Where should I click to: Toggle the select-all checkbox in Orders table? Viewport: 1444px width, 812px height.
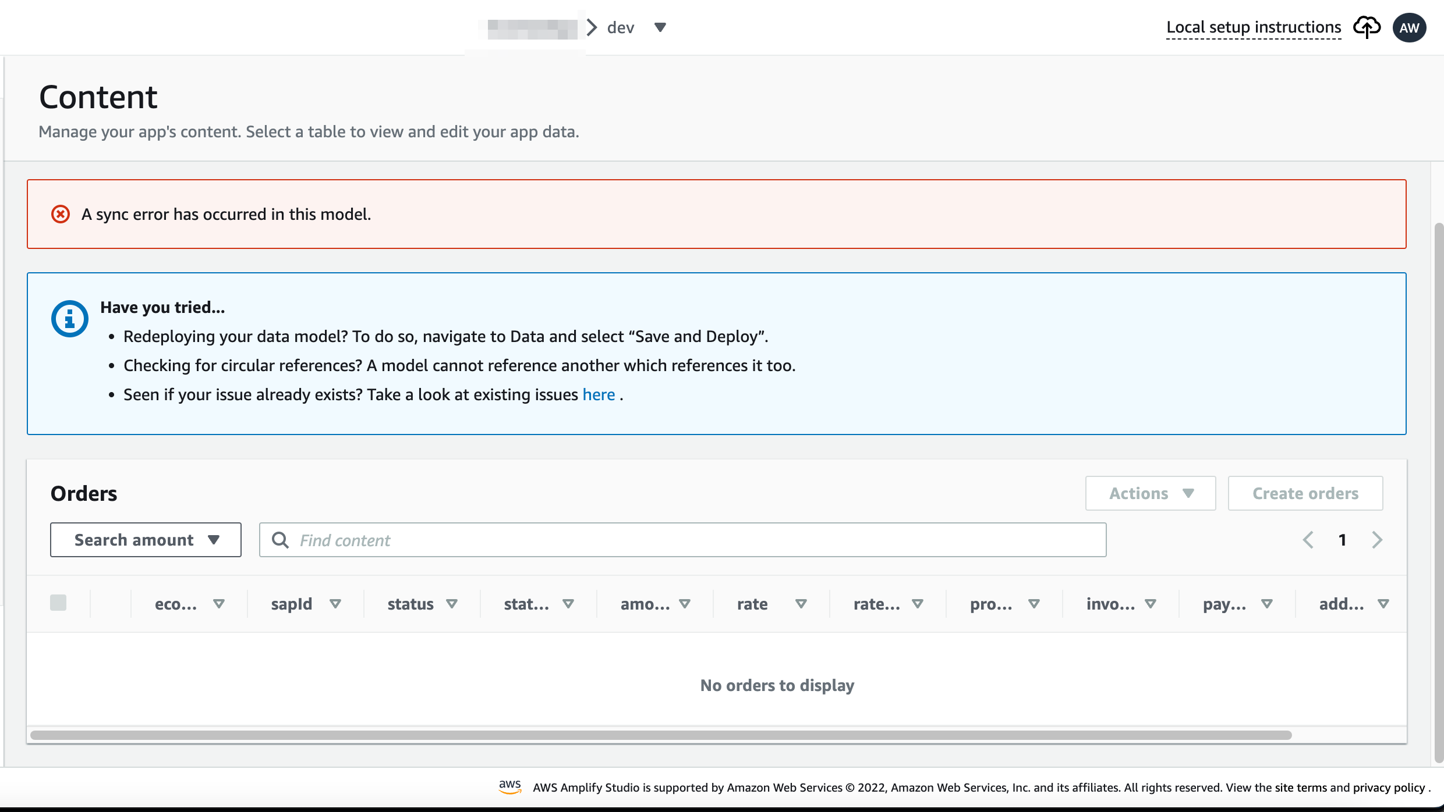(x=58, y=603)
